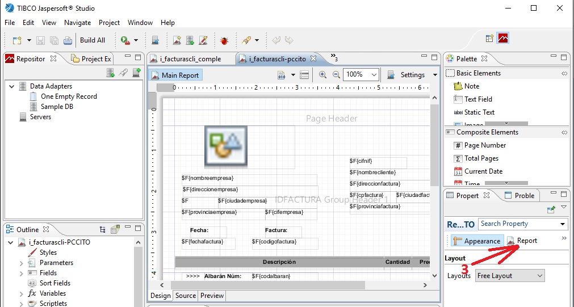Click the Search Property input field
This screenshot has width=574, height=307.
pyautogui.click(x=519, y=224)
